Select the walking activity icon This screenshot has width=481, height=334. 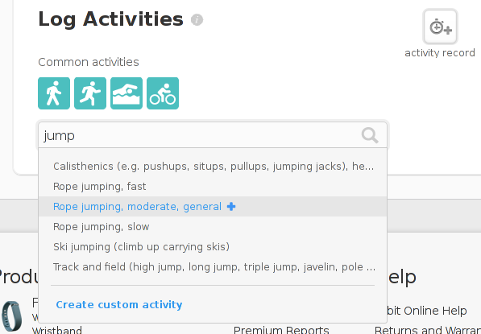[54, 93]
